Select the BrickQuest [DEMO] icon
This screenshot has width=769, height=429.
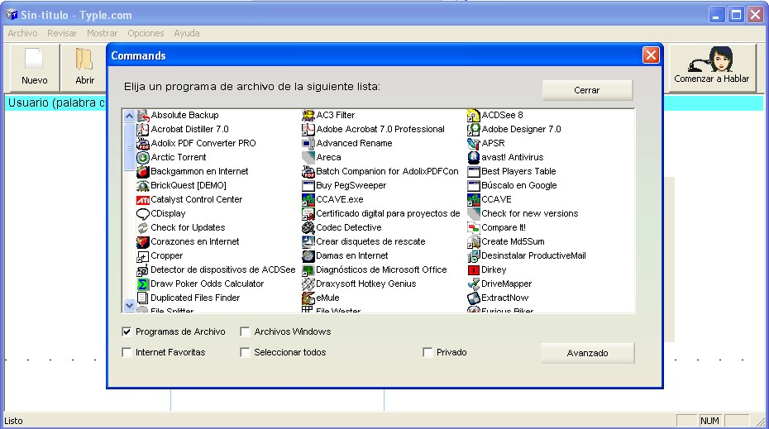click(143, 186)
